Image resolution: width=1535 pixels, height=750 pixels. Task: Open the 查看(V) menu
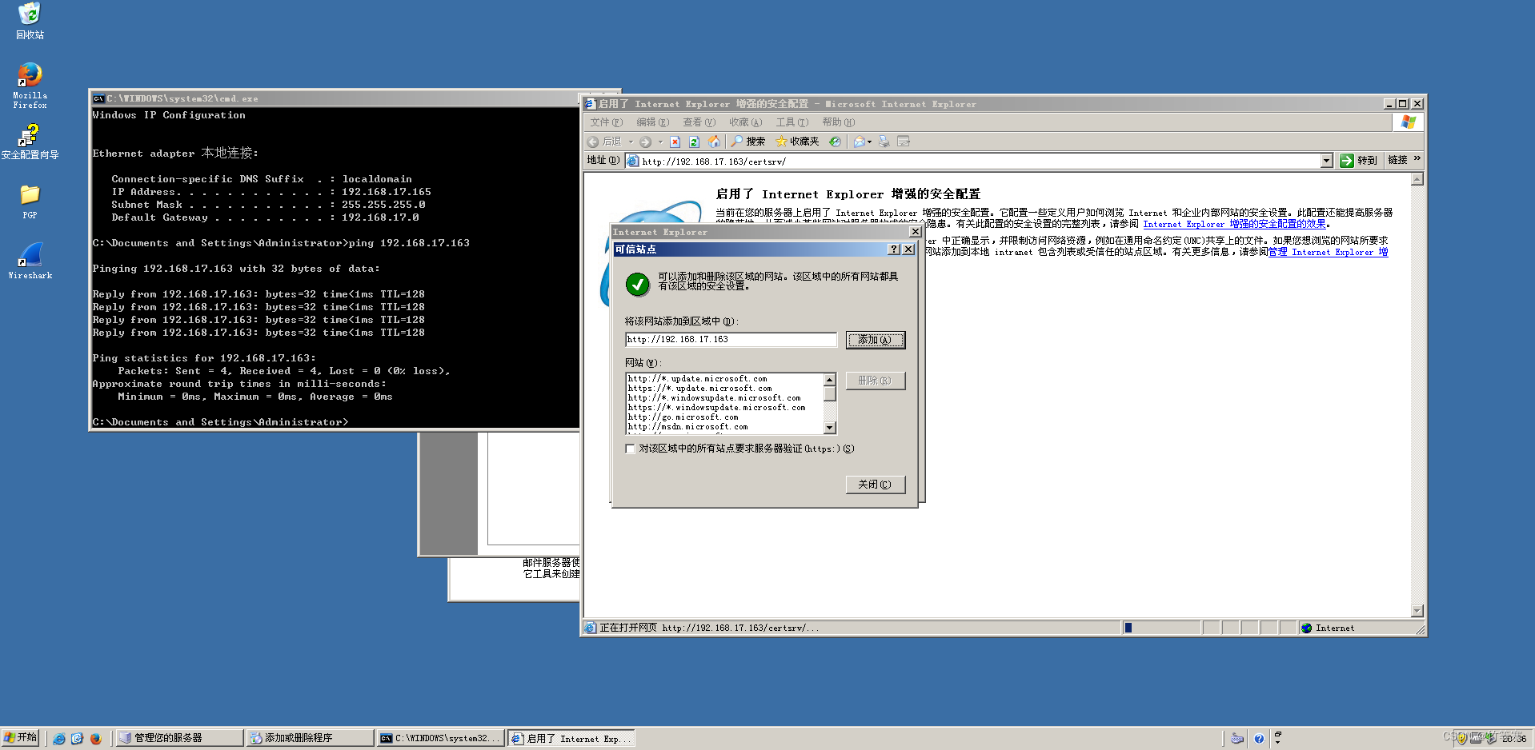(699, 122)
